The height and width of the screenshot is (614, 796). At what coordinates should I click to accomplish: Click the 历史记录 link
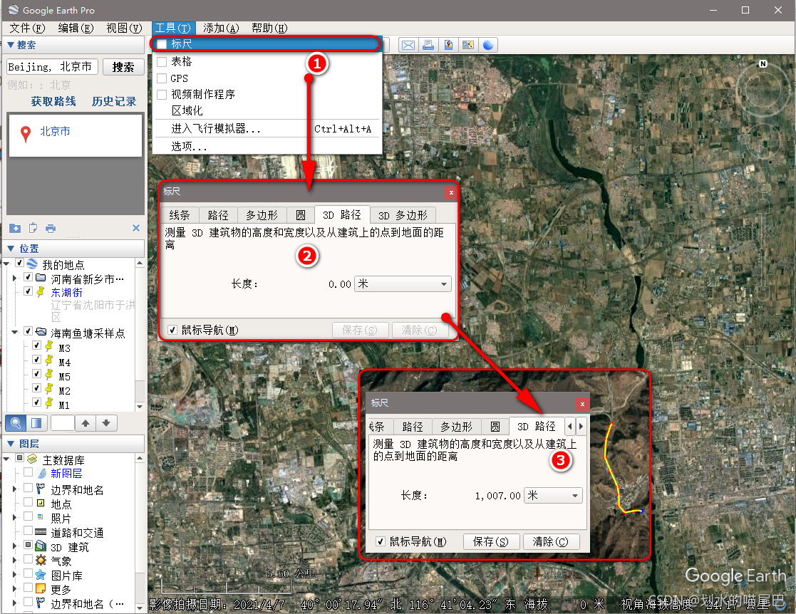[x=114, y=101]
